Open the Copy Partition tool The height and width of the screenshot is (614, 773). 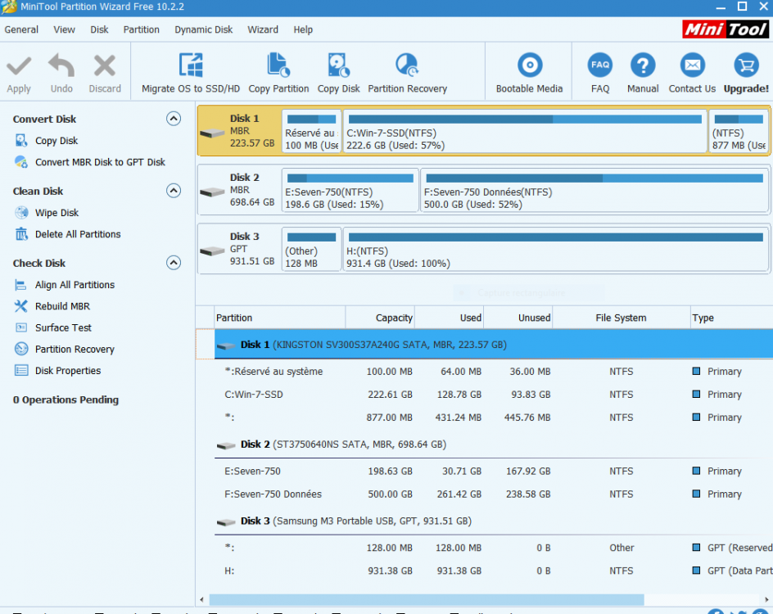click(x=278, y=65)
